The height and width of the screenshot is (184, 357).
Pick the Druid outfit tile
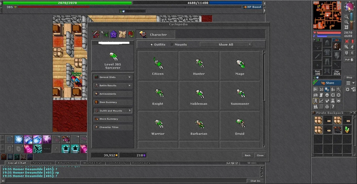[x=240, y=125]
